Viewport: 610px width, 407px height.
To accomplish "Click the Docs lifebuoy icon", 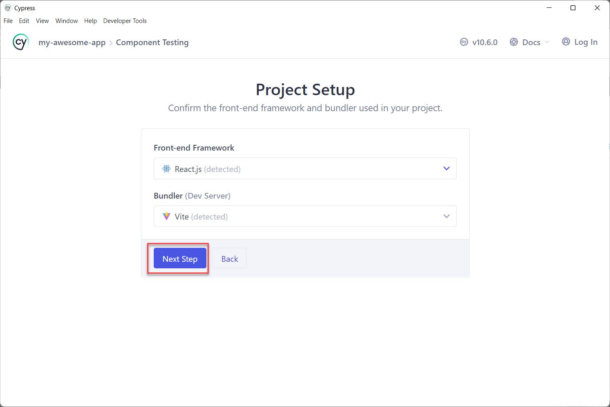I will pyautogui.click(x=514, y=42).
